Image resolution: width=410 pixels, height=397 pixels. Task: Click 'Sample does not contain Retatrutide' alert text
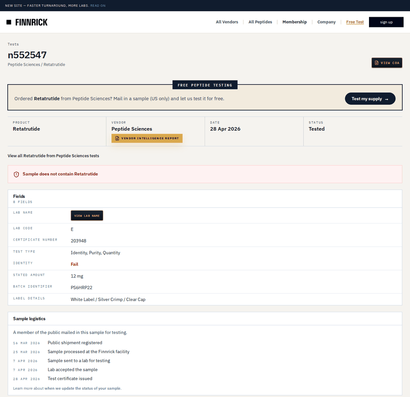click(60, 174)
